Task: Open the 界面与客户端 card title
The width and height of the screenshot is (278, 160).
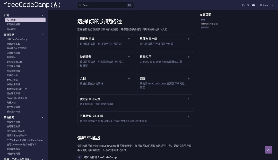Action: pos(149,39)
